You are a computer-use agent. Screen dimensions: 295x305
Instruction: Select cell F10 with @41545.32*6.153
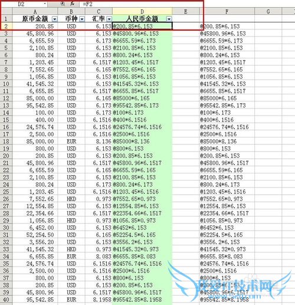point(227,84)
